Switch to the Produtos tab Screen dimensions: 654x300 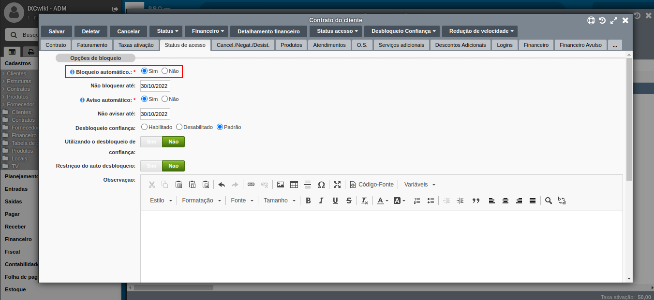(292, 45)
